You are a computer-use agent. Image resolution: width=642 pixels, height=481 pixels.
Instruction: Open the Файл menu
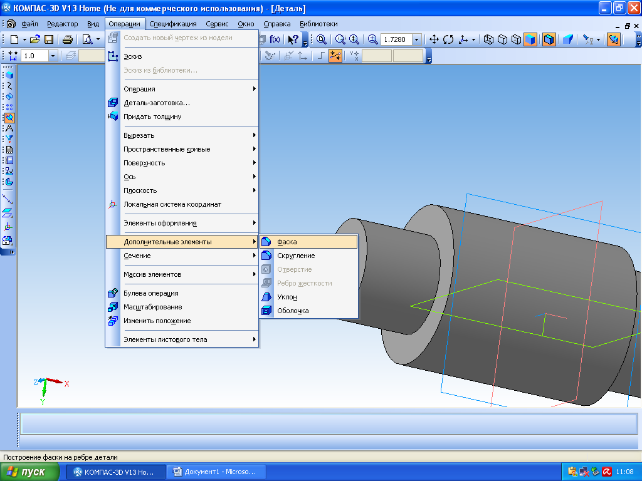click(x=29, y=24)
